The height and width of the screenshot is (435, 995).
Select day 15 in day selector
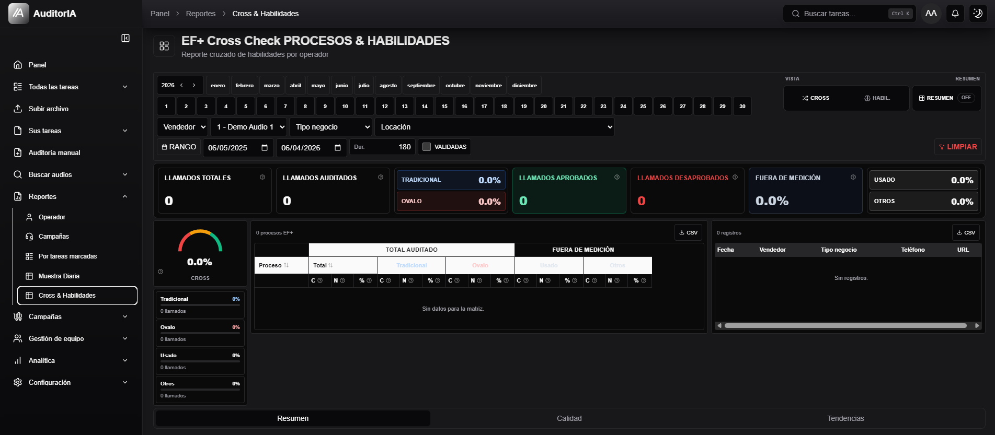(444, 106)
